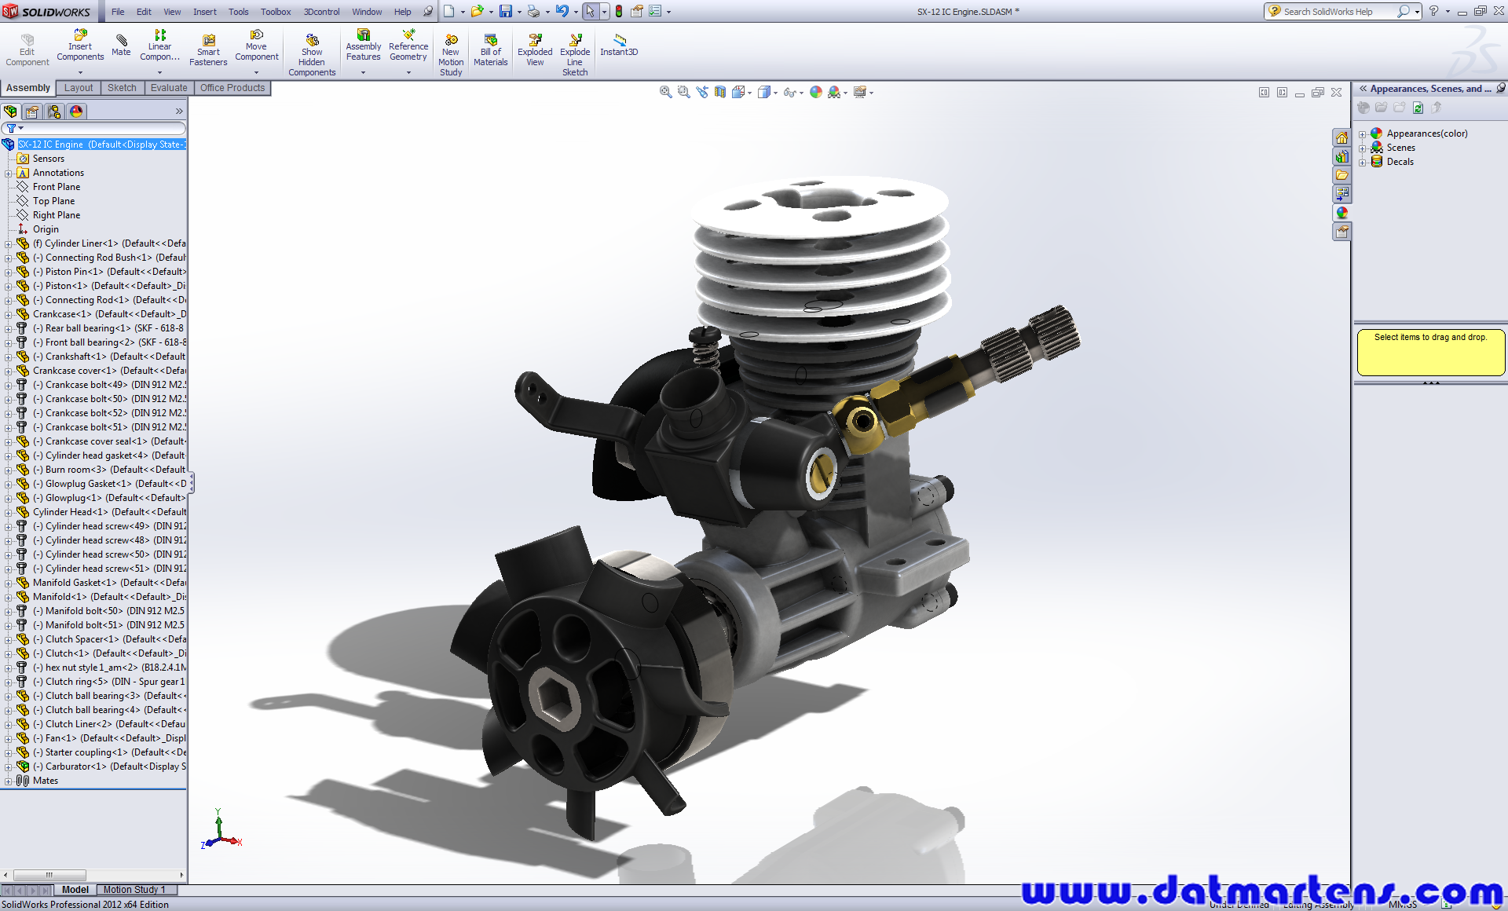Open File Explorer task pane tab
Screen dimensions: 1508x911
click(x=1341, y=175)
